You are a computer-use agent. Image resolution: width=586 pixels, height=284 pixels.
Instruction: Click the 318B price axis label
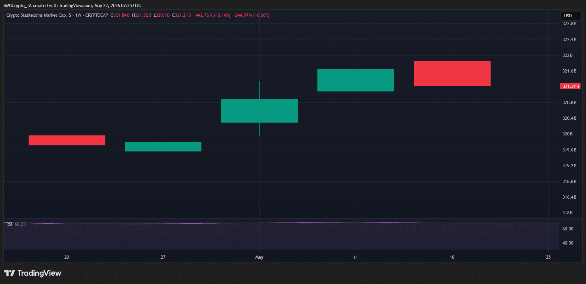(x=567, y=213)
